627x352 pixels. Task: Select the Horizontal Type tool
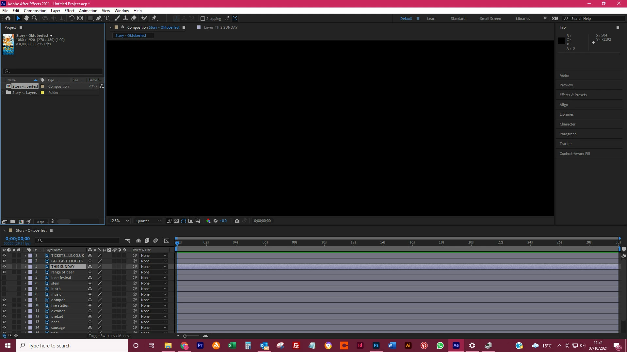point(107,18)
